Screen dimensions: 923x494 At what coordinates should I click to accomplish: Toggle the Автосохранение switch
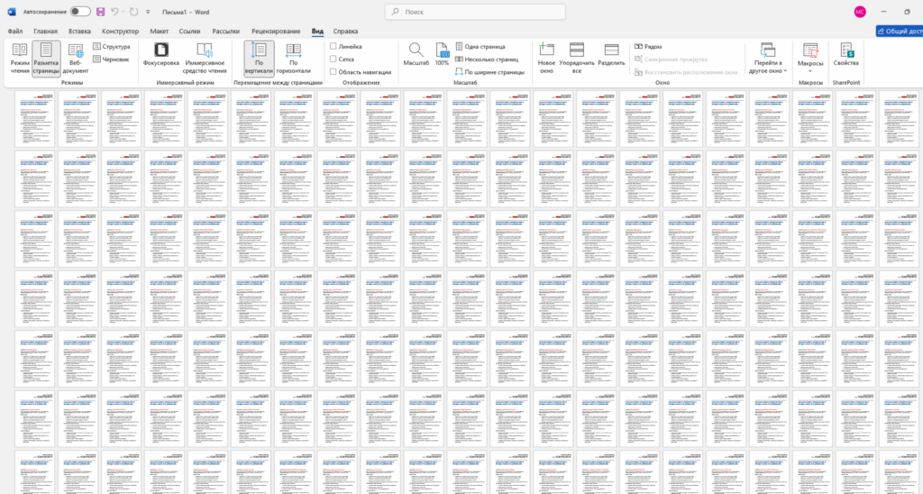coord(80,12)
